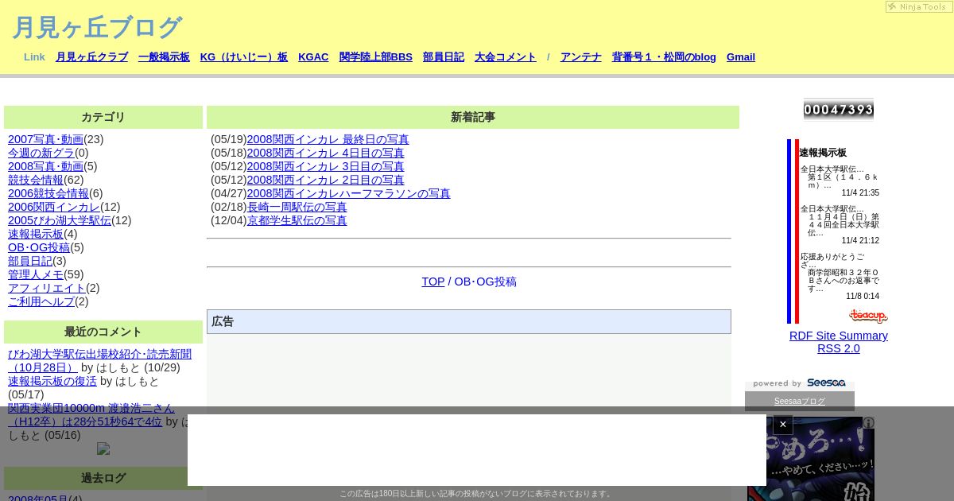Open category 2006競技会情報
This screenshot has width=954, height=501.
(48, 193)
